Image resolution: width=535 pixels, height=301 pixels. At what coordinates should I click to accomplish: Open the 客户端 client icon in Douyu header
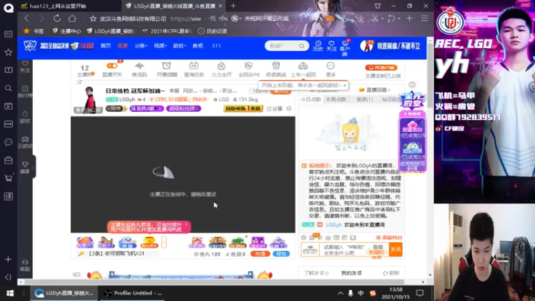click(x=344, y=47)
